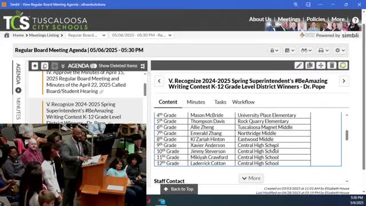Click the move item arrows icon

tap(321, 66)
